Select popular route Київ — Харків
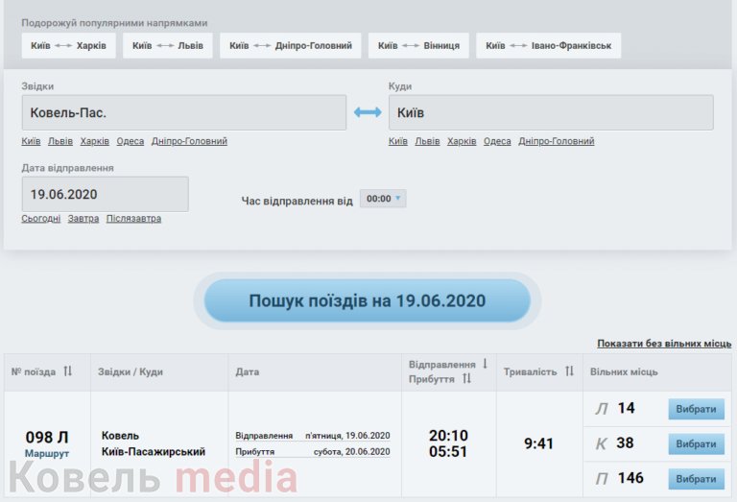Image resolution: width=737 pixels, height=502 pixels. 69,45
